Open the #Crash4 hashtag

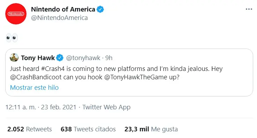53,69
